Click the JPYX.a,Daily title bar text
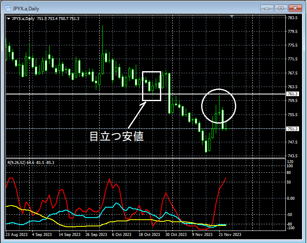Viewport: 307px width, 243px height. click(26, 9)
